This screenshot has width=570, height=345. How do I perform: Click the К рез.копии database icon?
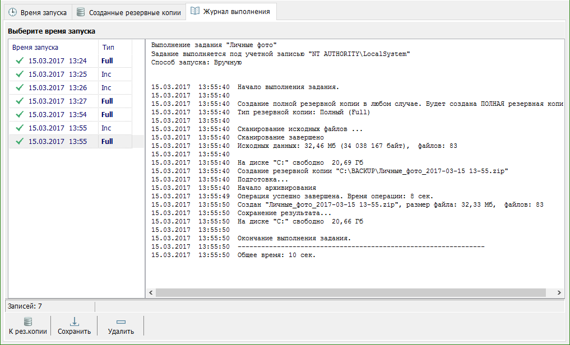coord(27,321)
